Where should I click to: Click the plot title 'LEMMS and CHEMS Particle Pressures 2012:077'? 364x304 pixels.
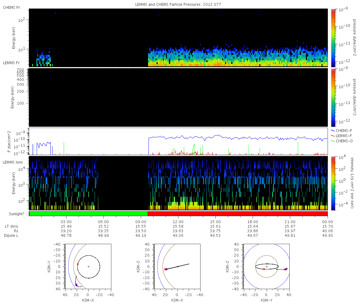tap(179, 5)
